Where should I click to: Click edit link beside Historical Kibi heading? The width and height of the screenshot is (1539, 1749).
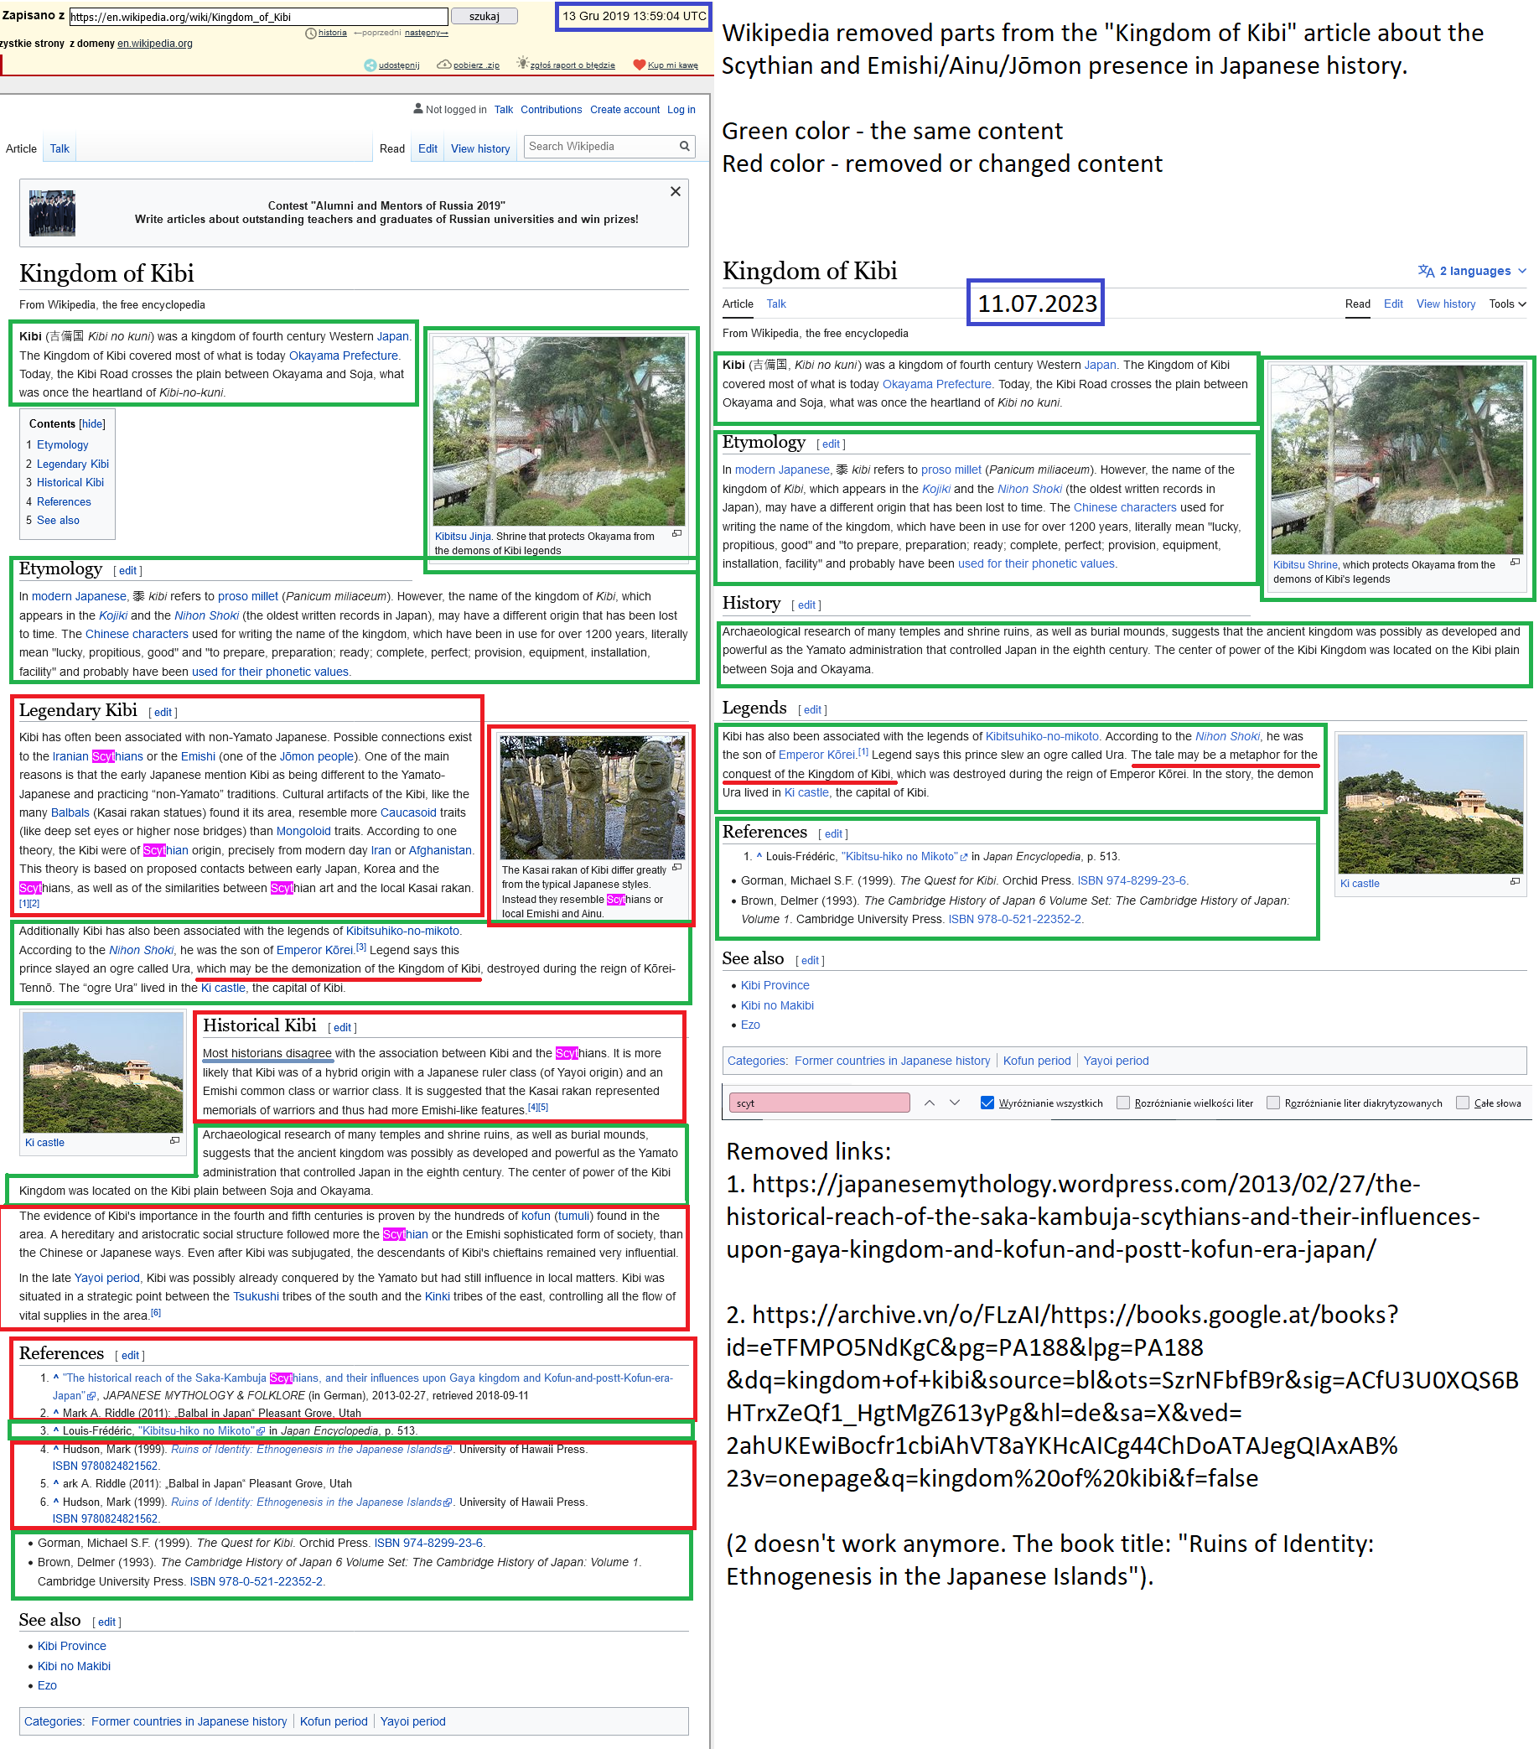tap(342, 1028)
